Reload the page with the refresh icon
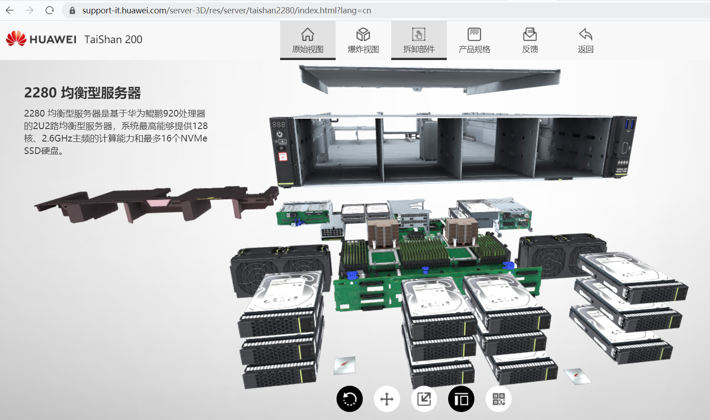The height and width of the screenshot is (420, 710). click(50, 10)
